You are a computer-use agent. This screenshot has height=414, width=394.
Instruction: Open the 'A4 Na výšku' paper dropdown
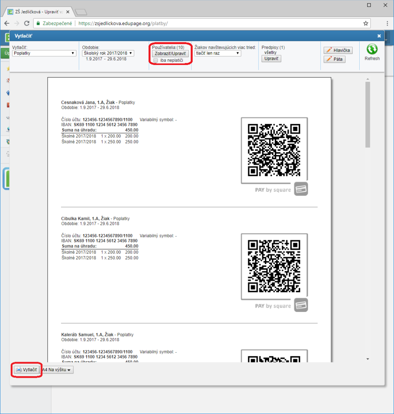pos(56,369)
